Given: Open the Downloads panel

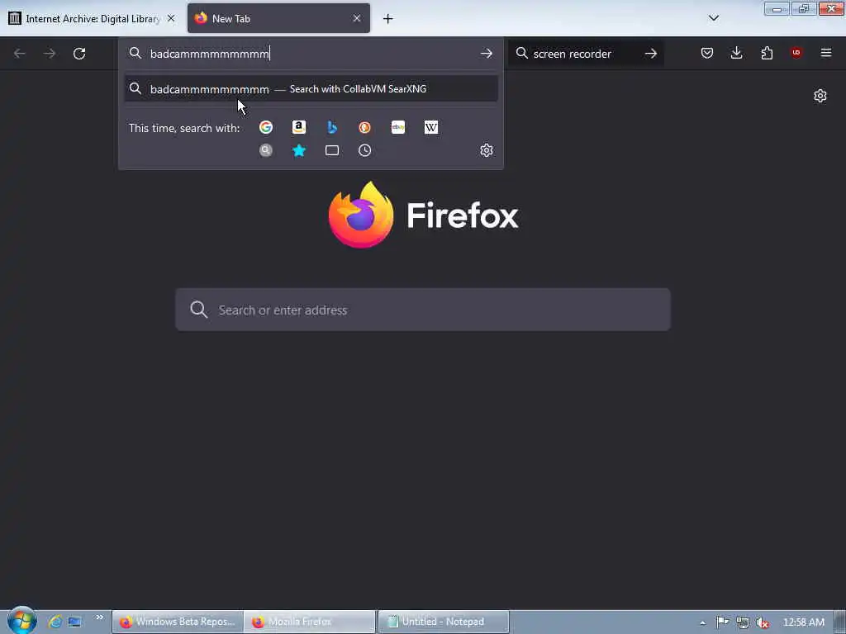Looking at the screenshot, I should coord(736,53).
